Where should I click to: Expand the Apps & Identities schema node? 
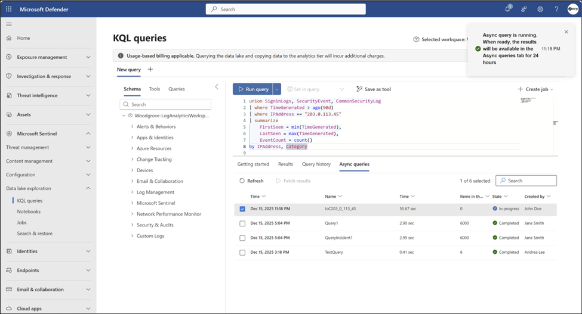pos(132,138)
